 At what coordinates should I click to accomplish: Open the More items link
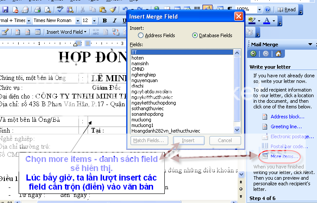click(284, 156)
